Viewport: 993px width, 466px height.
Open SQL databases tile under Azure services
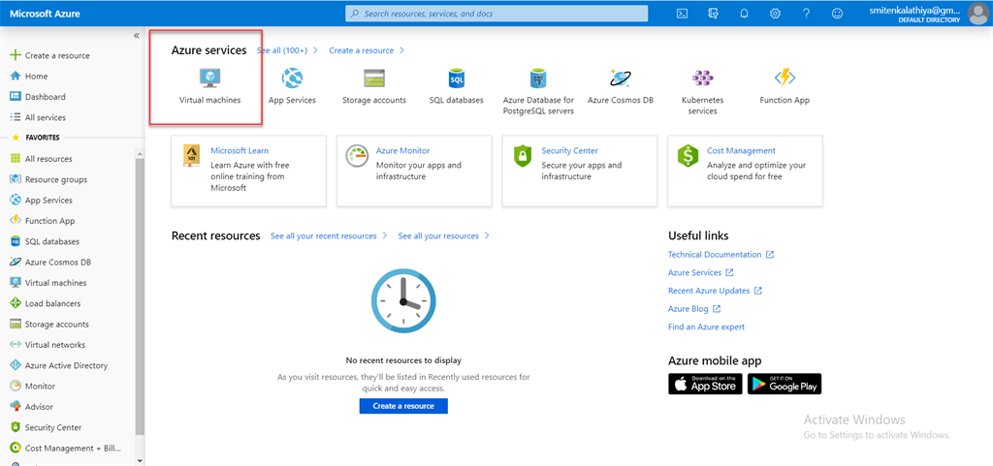(457, 86)
